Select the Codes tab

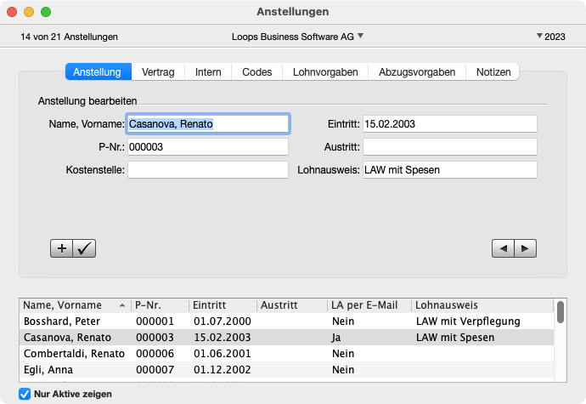coord(256,72)
